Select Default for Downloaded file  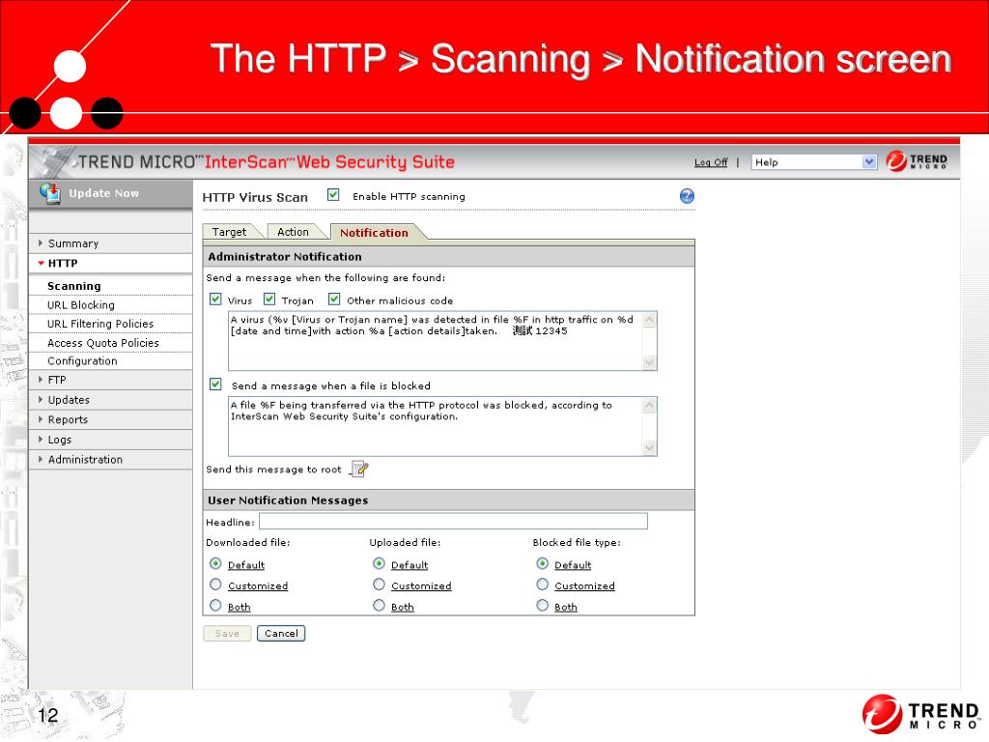tap(215, 563)
